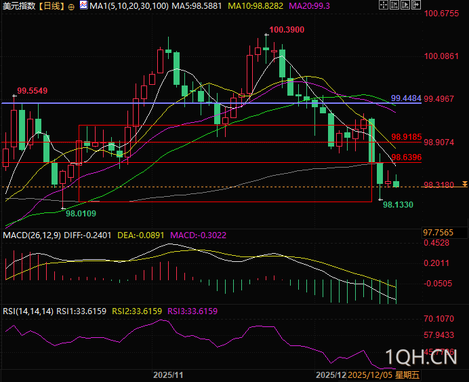Open MA1(5,10,20,30,100) indicator settings
The image size is (469, 382).
[x=129, y=5]
